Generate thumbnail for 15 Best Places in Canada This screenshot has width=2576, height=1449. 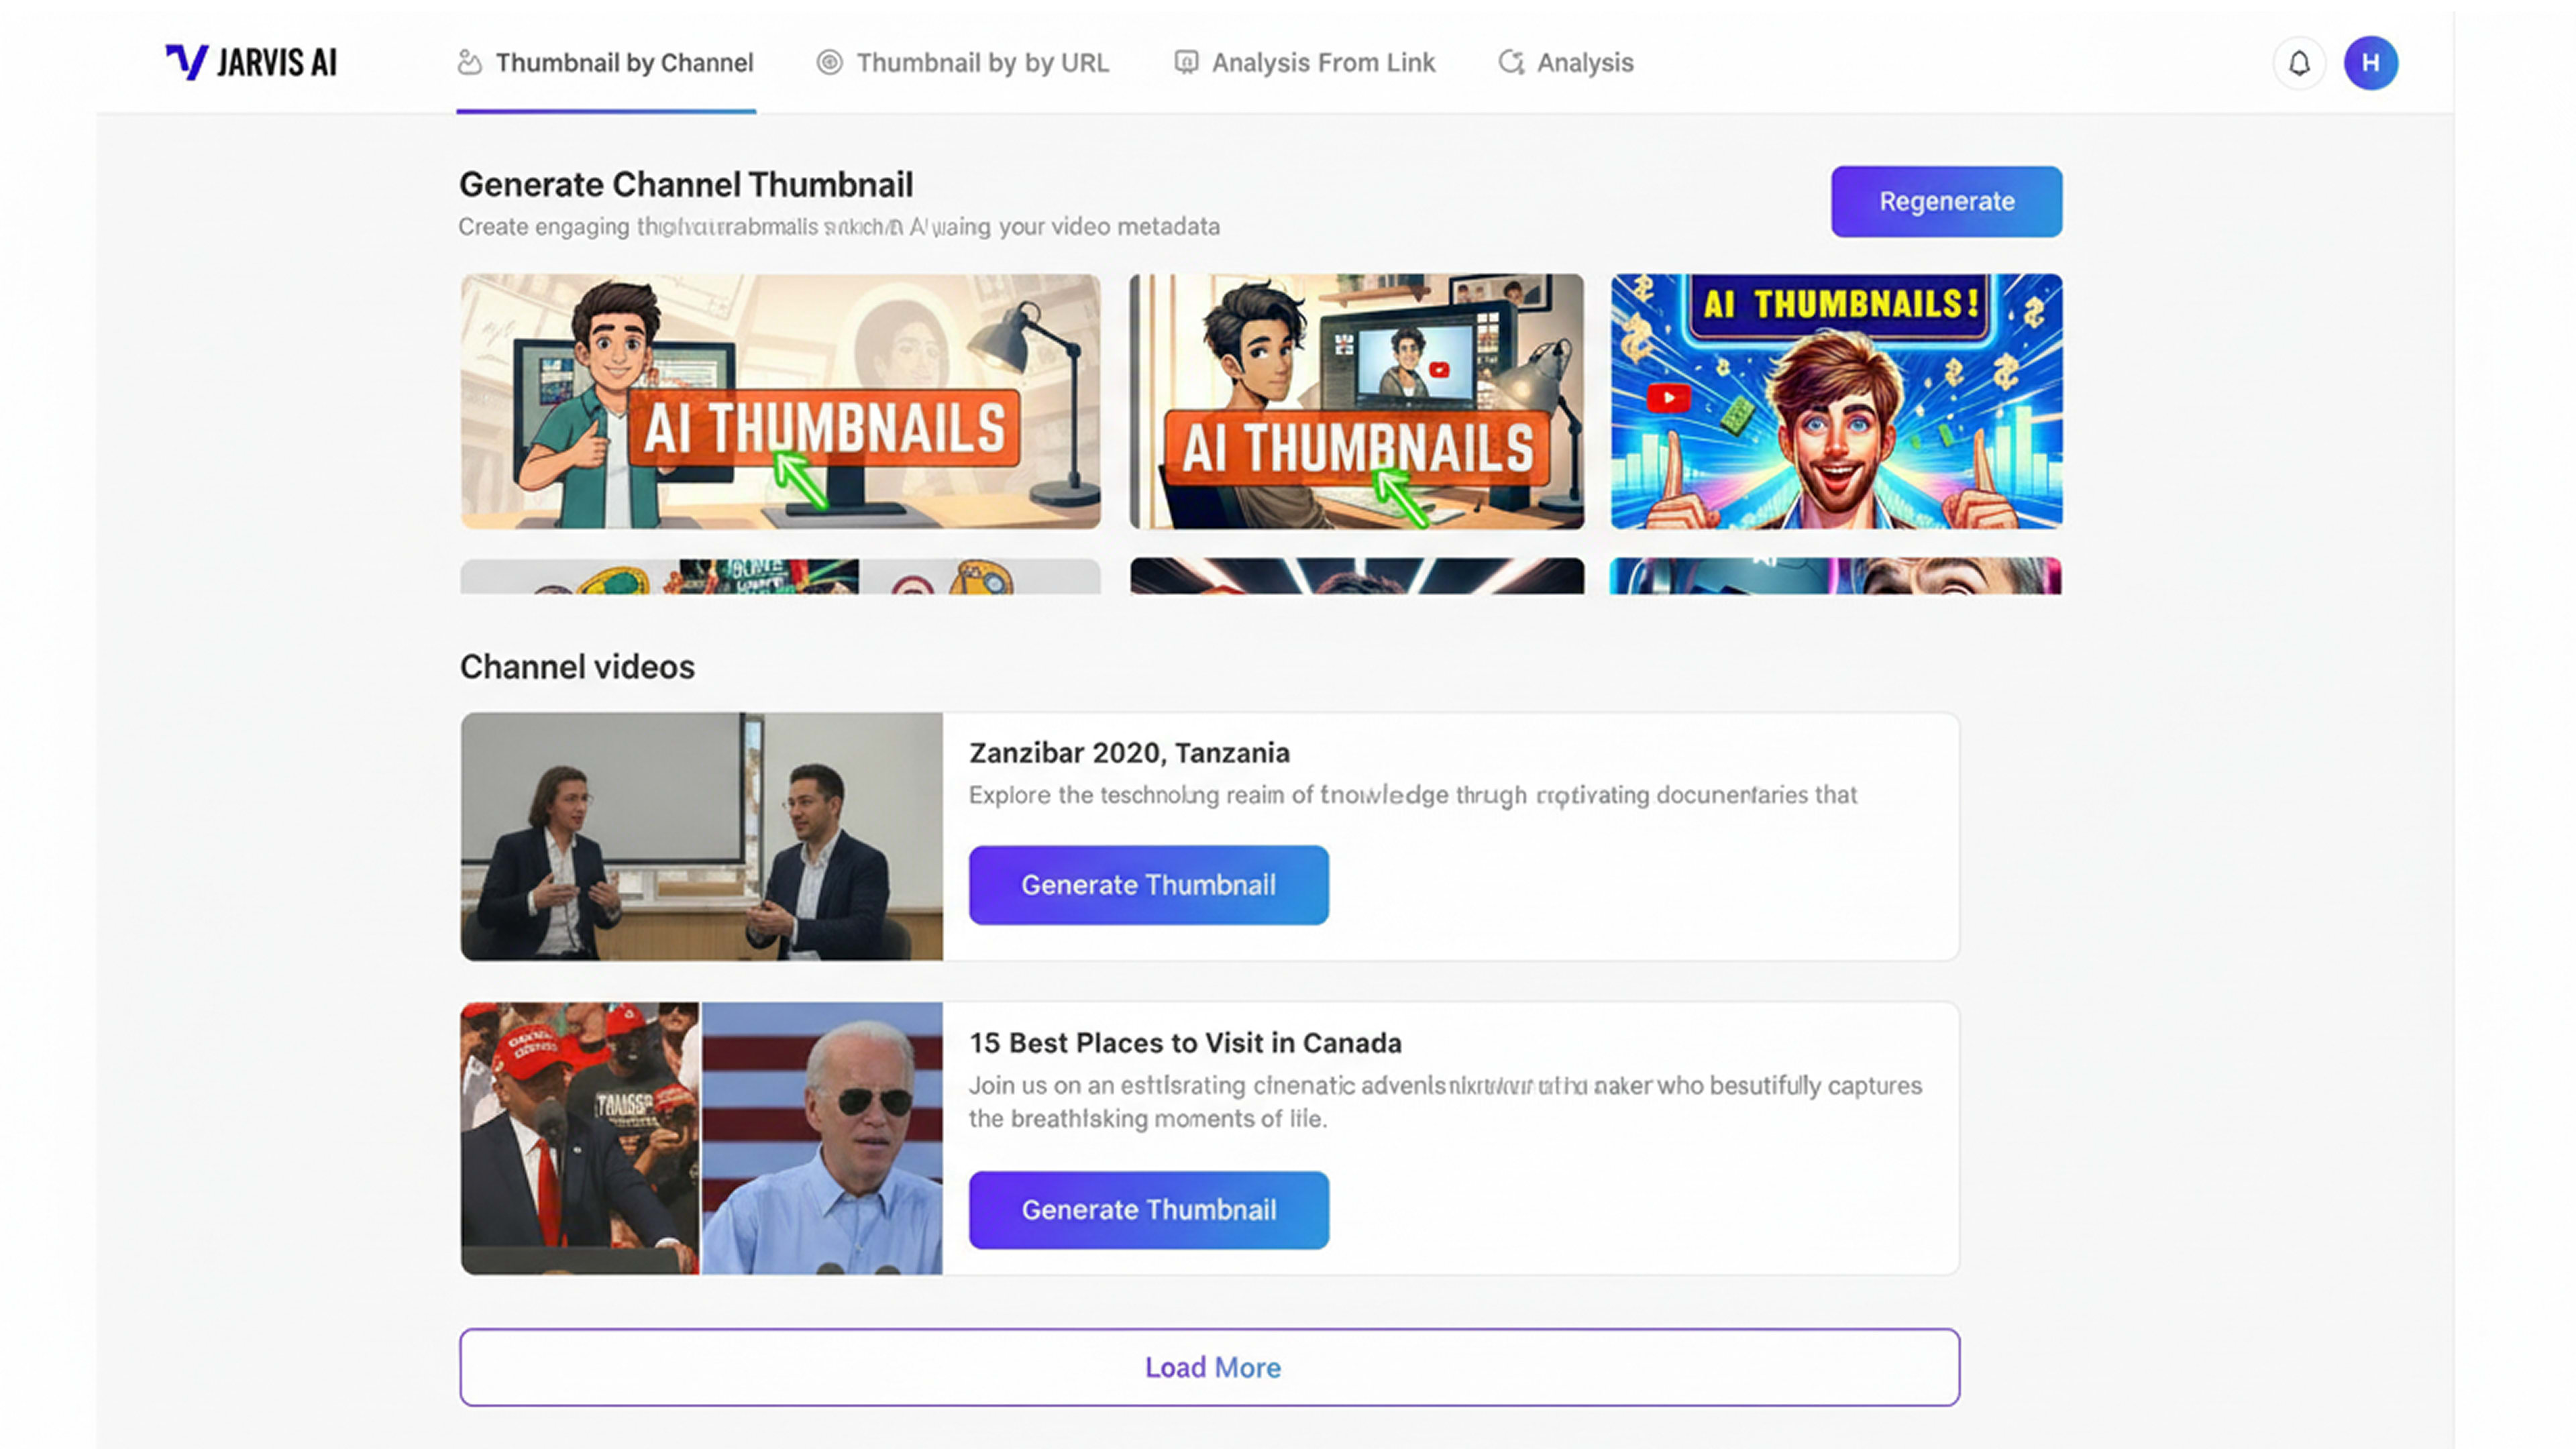click(1148, 1209)
